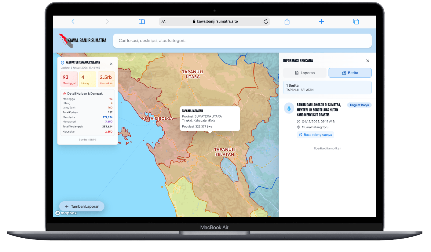Switch to the Laporan tab

point(305,73)
